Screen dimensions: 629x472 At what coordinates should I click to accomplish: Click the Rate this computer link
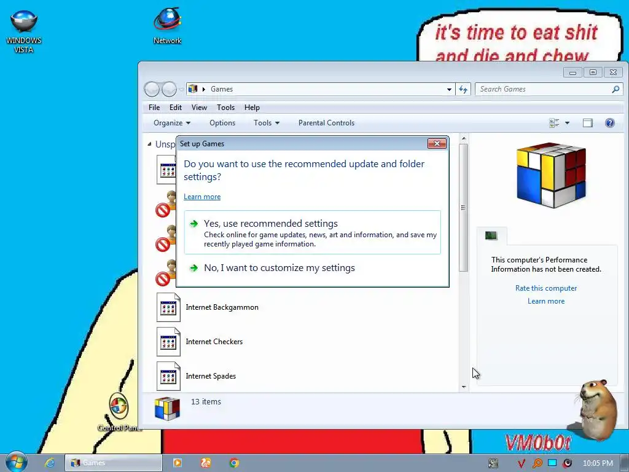point(546,288)
